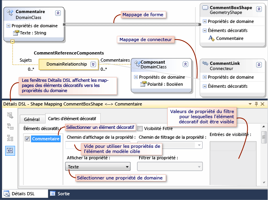Click the vertical scrollbar thumb
Screen dimensions: 268x200
coord(264,137)
